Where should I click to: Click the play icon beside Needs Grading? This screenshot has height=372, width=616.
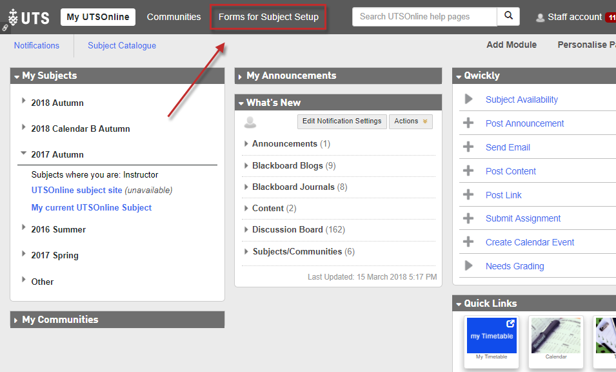tap(469, 266)
